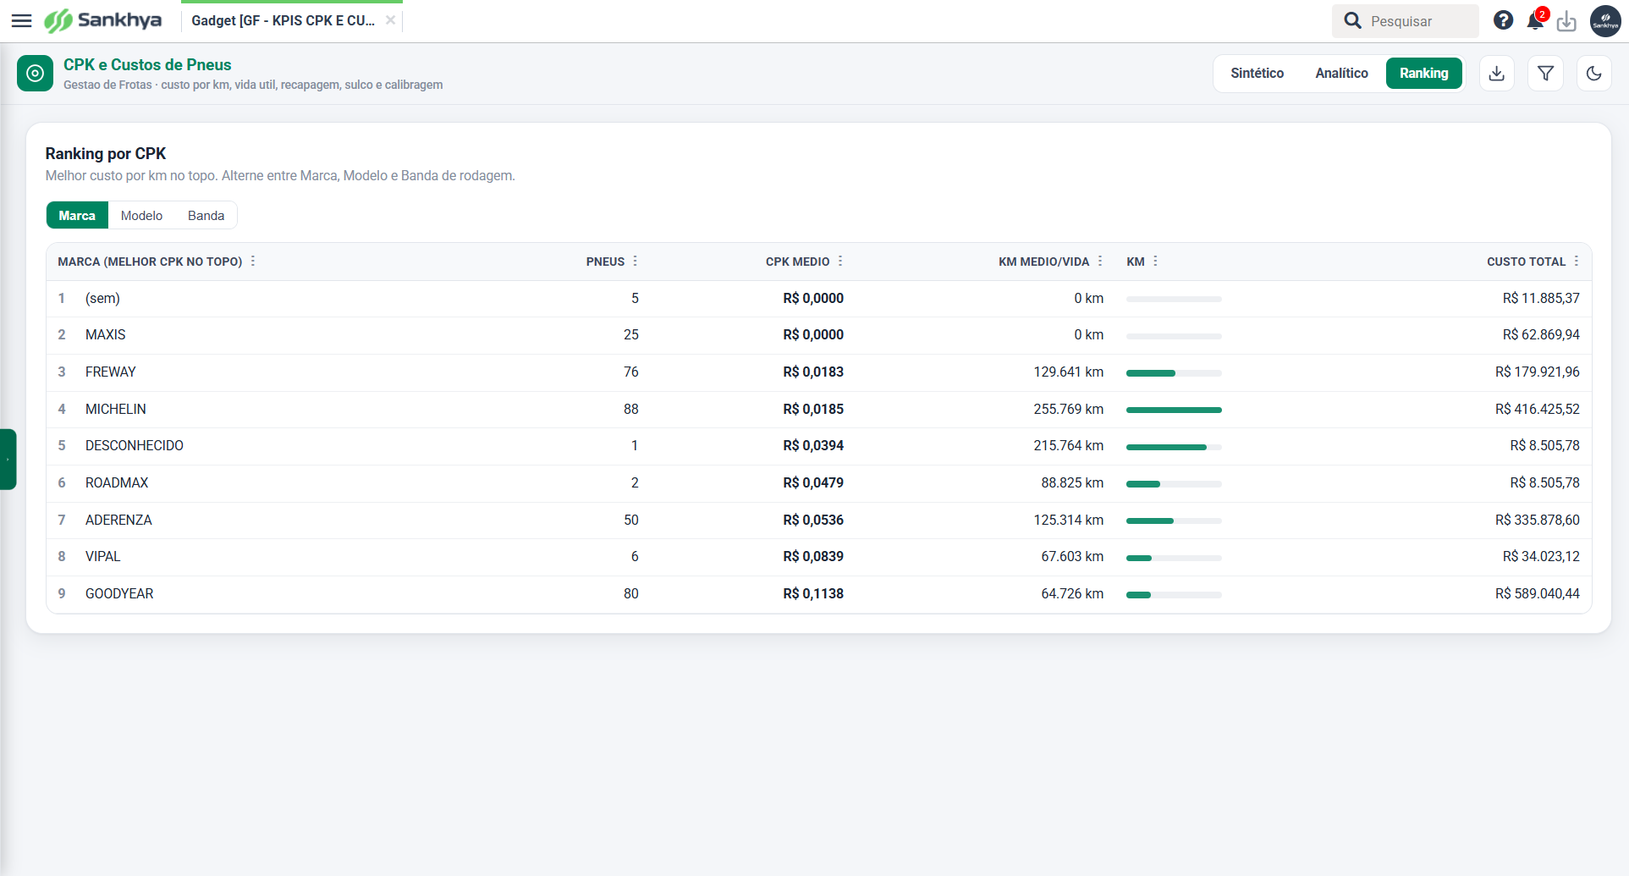Click the help question mark icon
The height and width of the screenshot is (876, 1629).
click(1503, 20)
